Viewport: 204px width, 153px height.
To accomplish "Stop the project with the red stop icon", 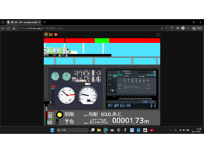I will click(56, 34).
